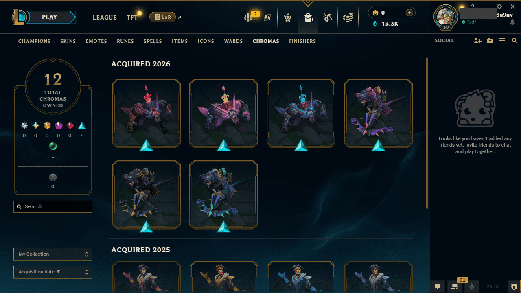
Task: Expand the Acquisition date sort dropdown
Action: click(53, 272)
